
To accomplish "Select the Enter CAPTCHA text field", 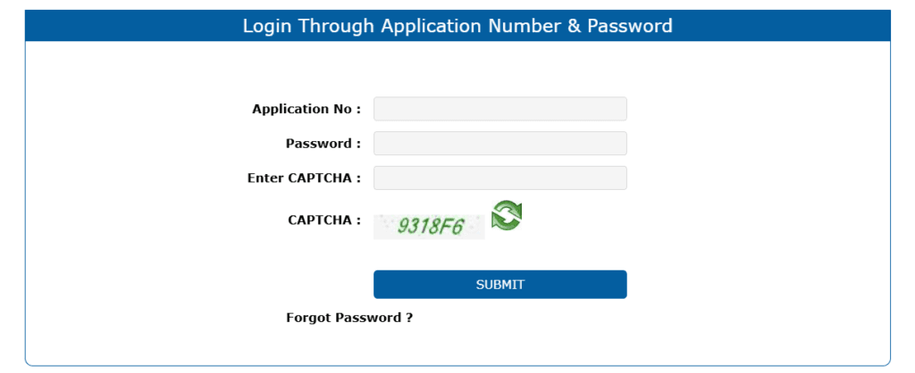I will (x=500, y=178).
